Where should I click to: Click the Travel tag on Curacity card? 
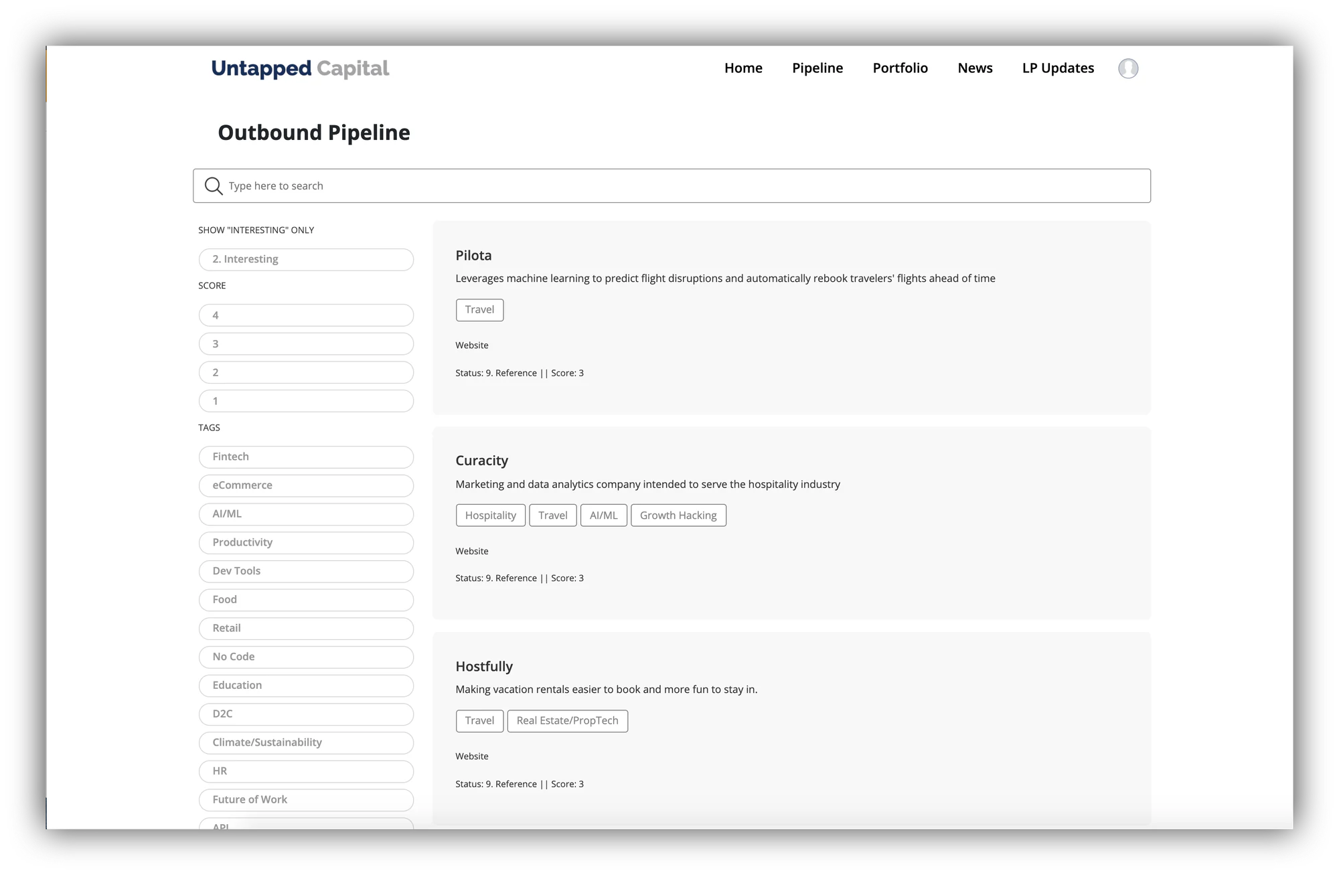[x=553, y=515]
